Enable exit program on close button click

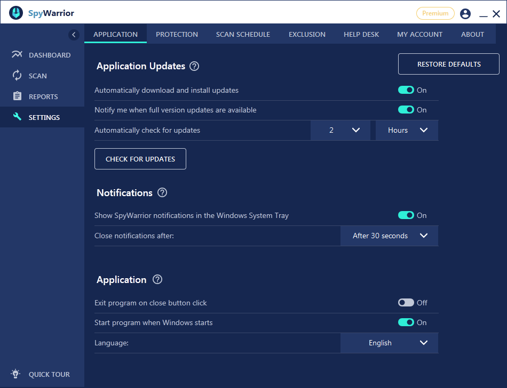pos(407,302)
